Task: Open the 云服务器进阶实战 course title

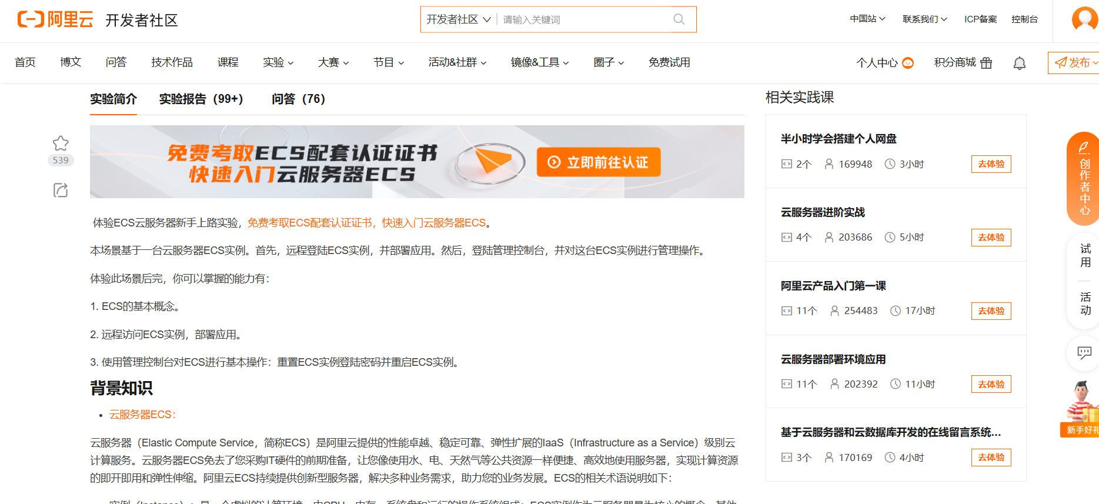Action: click(823, 212)
